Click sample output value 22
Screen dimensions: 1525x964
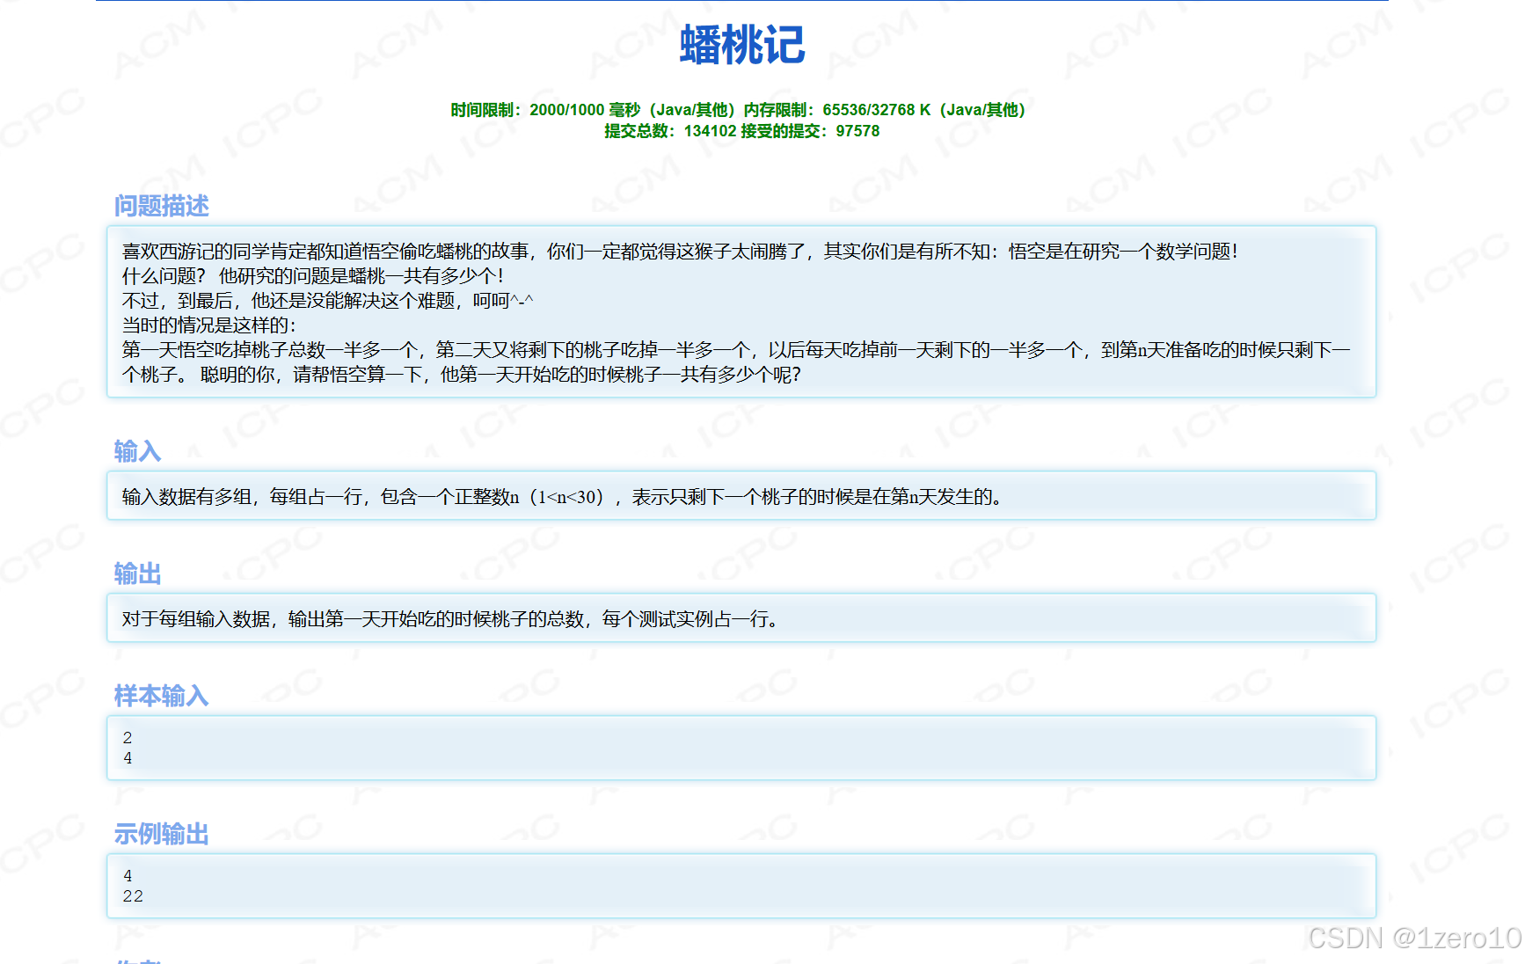[133, 896]
